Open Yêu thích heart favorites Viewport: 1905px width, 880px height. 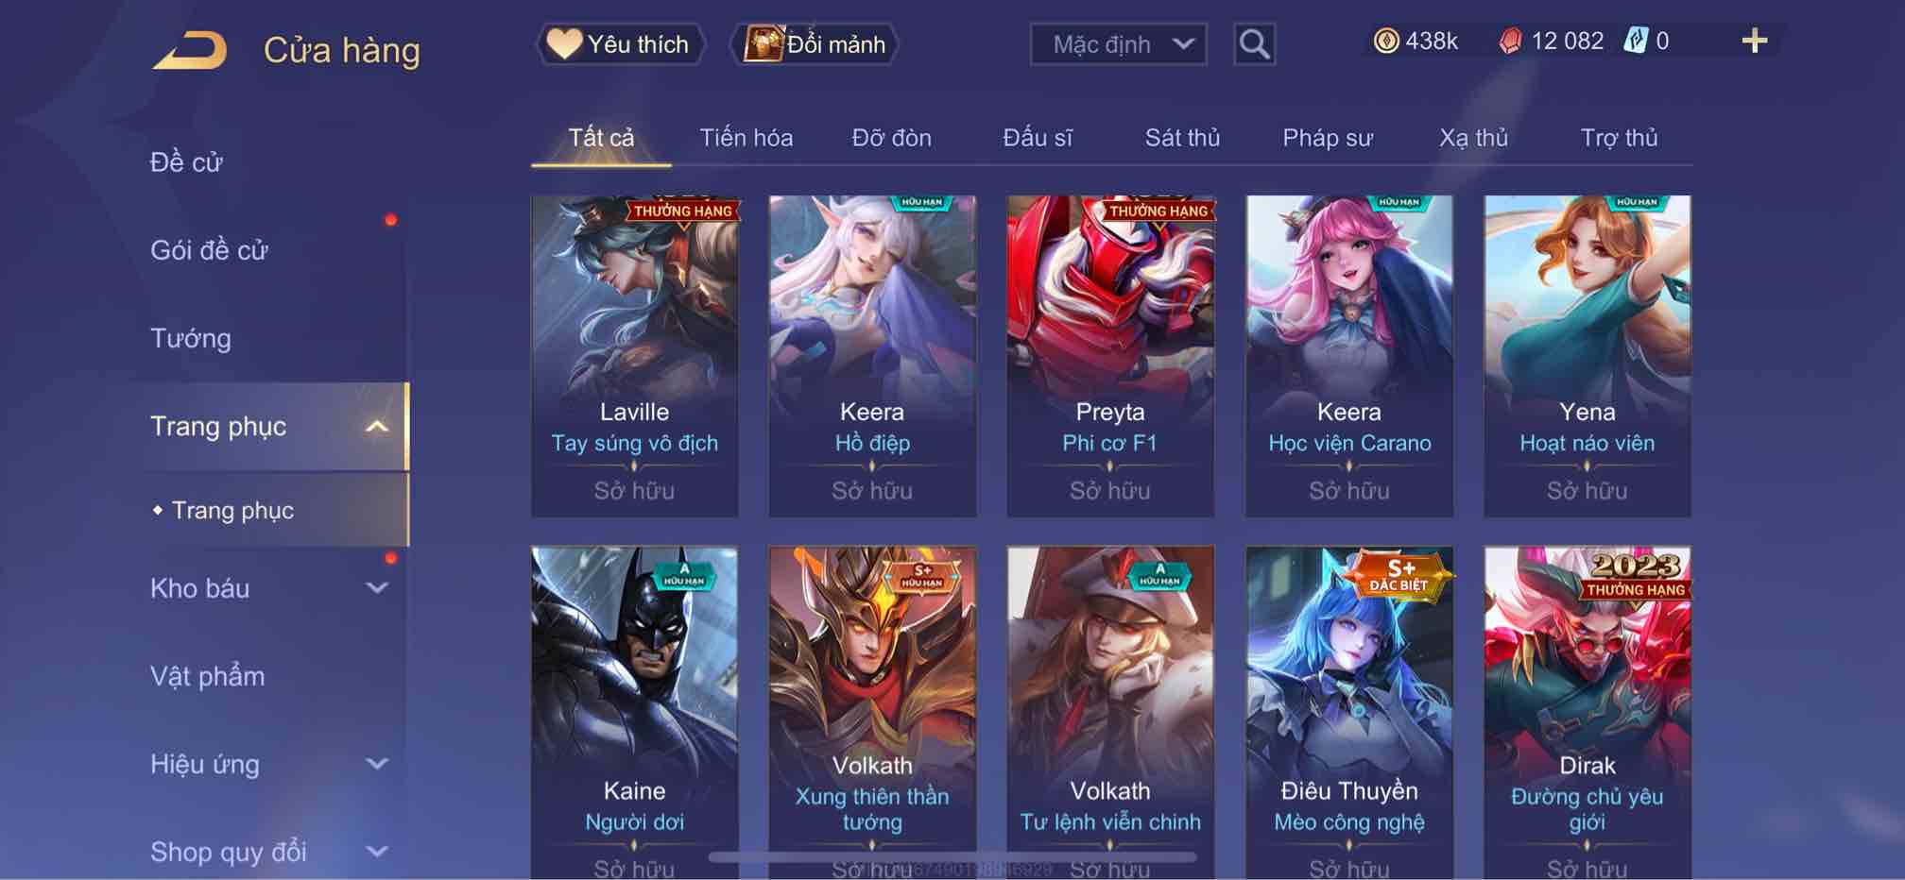pyautogui.click(x=621, y=44)
